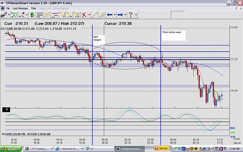The width and height of the screenshot is (243, 152).
Task: Expand the zoom options dropdown arrow
Action: coord(27,15)
